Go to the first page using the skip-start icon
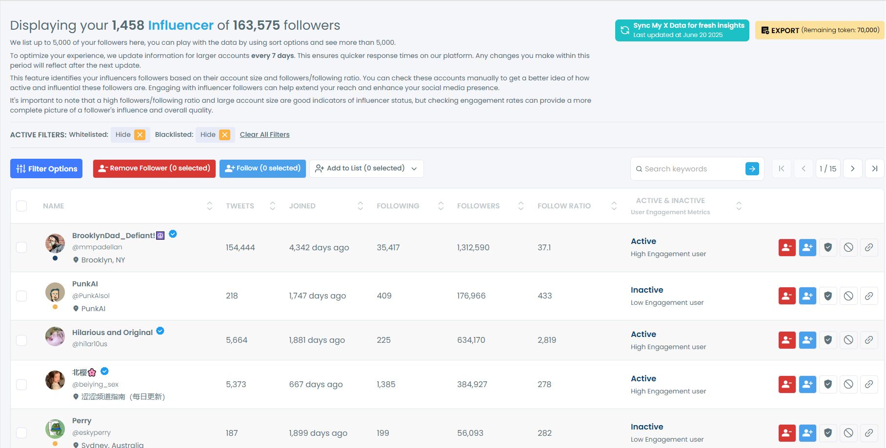The height and width of the screenshot is (448, 886). point(781,168)
